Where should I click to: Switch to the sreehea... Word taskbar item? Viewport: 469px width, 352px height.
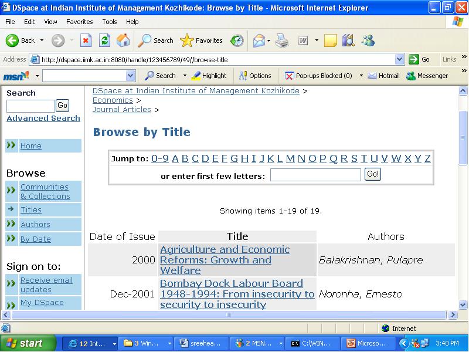pyautogui.click(x=201, y=343)
